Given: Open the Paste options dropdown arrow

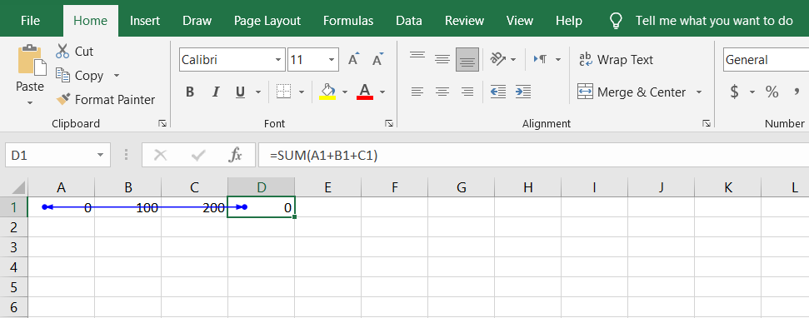Looking at the screenshot, I should pos(30,103).
